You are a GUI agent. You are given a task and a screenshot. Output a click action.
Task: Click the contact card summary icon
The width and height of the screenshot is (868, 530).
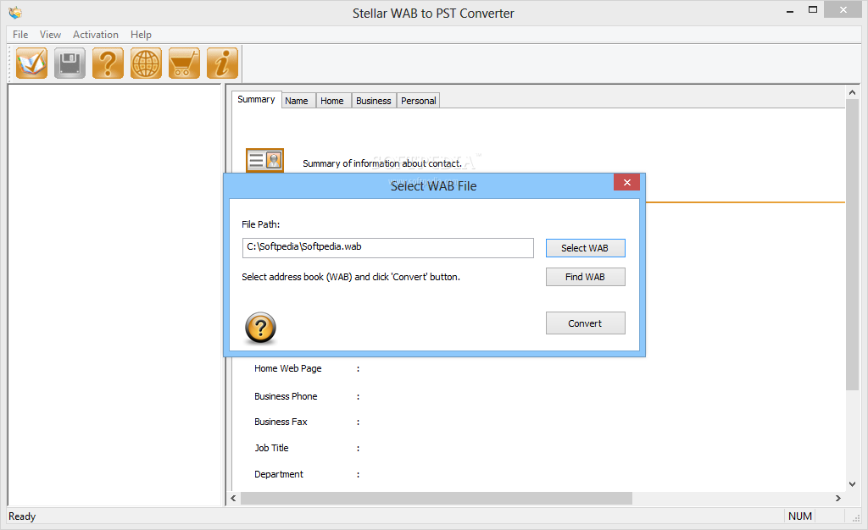(x=264, y=160)
